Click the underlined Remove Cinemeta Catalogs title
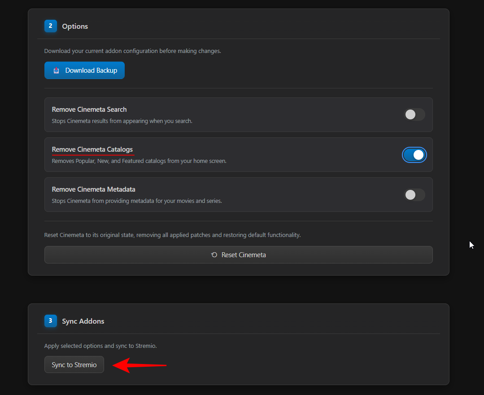The width and height of the screenshot is (484, 395). pos(92,149)
